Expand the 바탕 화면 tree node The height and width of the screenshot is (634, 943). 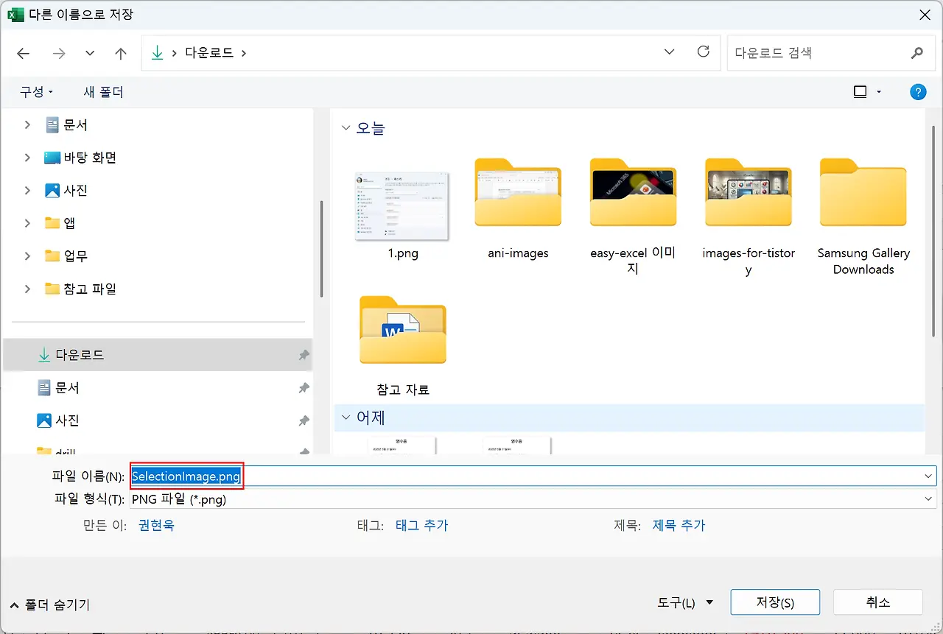(27, 158)
